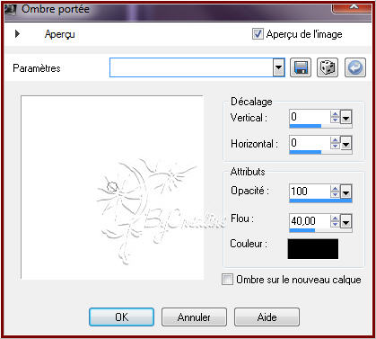
Task: Open the Paramètres presets dropdown
Action: click(x=278, y=67)
